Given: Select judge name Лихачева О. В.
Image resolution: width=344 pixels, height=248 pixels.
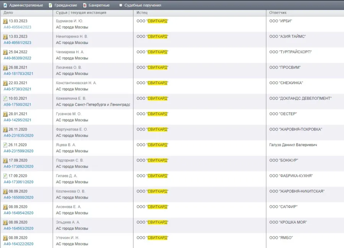Looking at the screenshot, I should pos(69,67).
